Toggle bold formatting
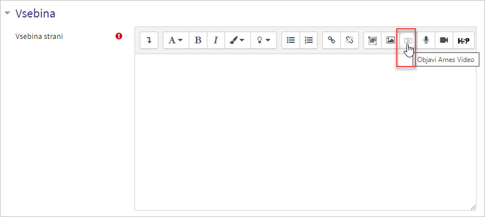 click(198, 40)
